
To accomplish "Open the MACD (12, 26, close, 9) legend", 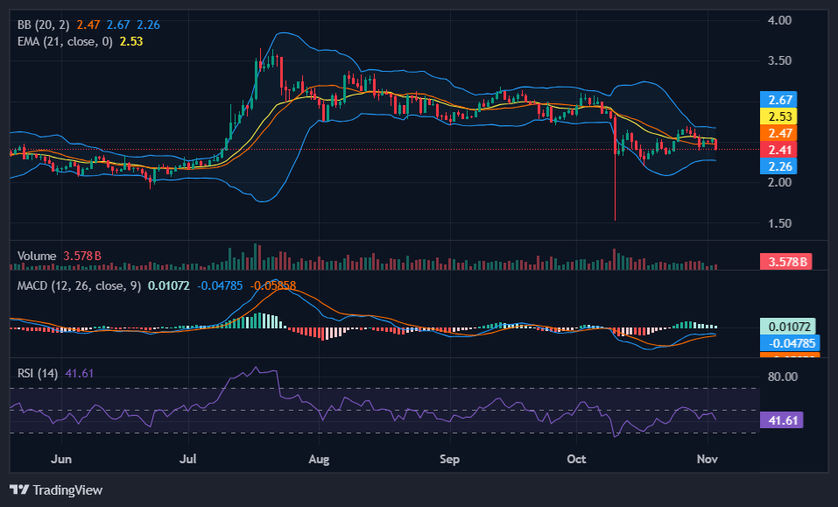I will click(x=80, y=285).
